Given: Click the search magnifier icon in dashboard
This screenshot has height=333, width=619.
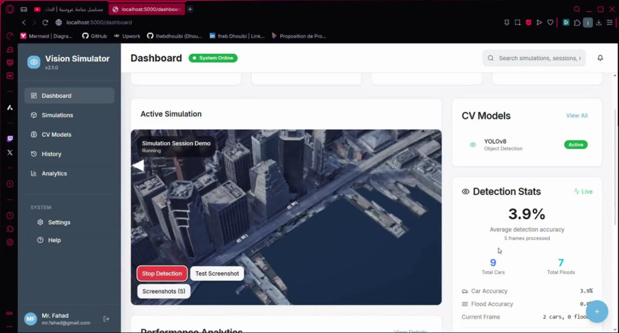Looking at the screenshot, I should (490, 58).
